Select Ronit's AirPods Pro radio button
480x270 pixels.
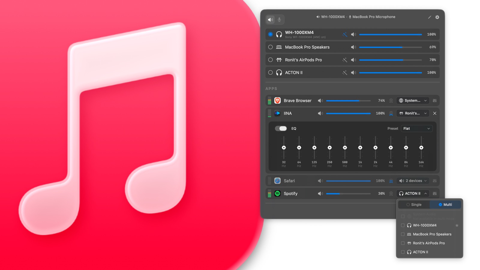pyautogui.click(x=270, y=60)
